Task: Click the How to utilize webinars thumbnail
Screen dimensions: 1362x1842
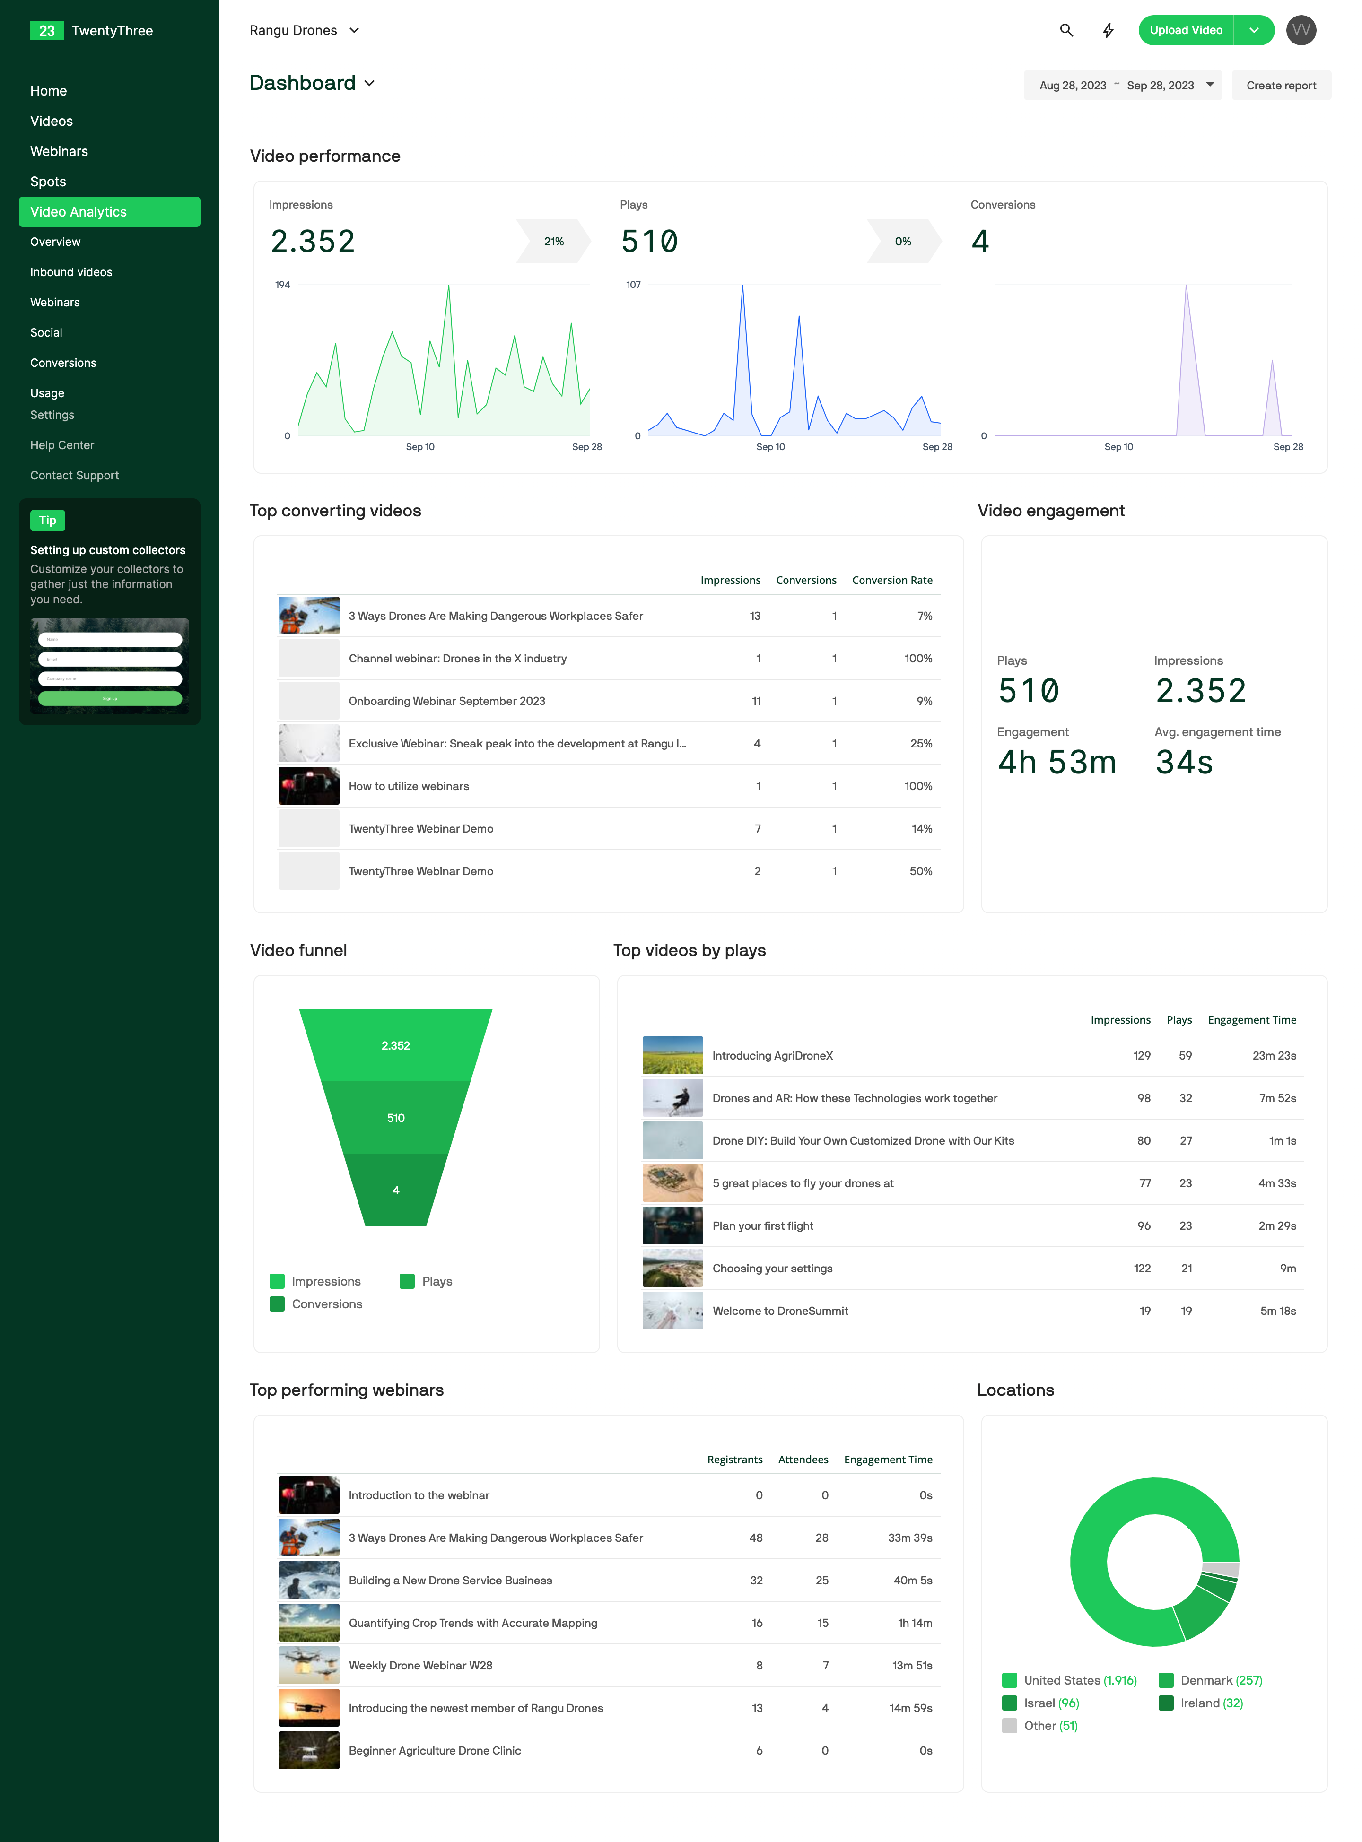Action: tap(308, 786)
